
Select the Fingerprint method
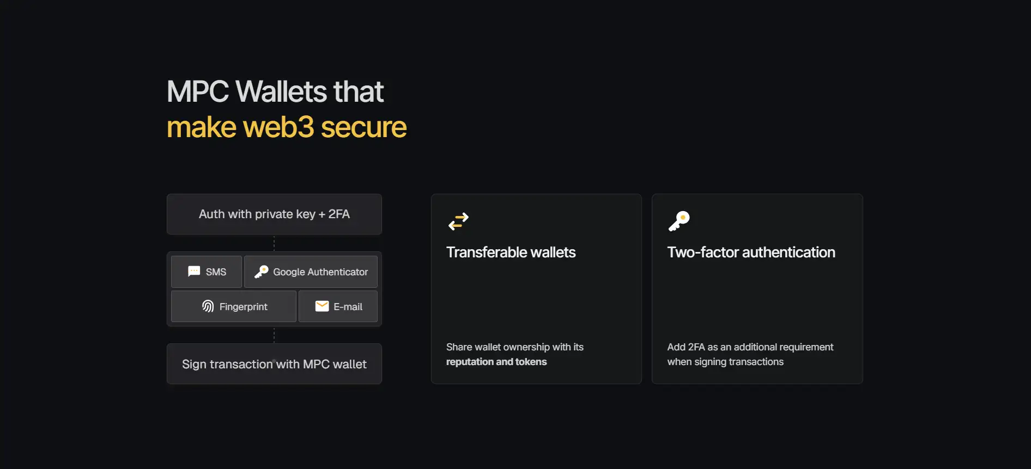(234, 306)
